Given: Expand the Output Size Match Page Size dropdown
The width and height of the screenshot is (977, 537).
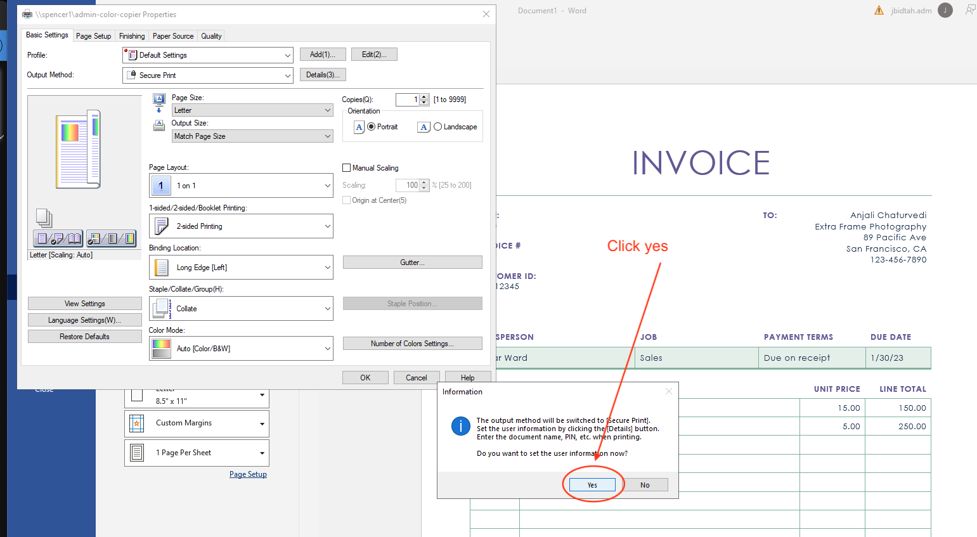Looking at the screenshot, I should point(252,136).
